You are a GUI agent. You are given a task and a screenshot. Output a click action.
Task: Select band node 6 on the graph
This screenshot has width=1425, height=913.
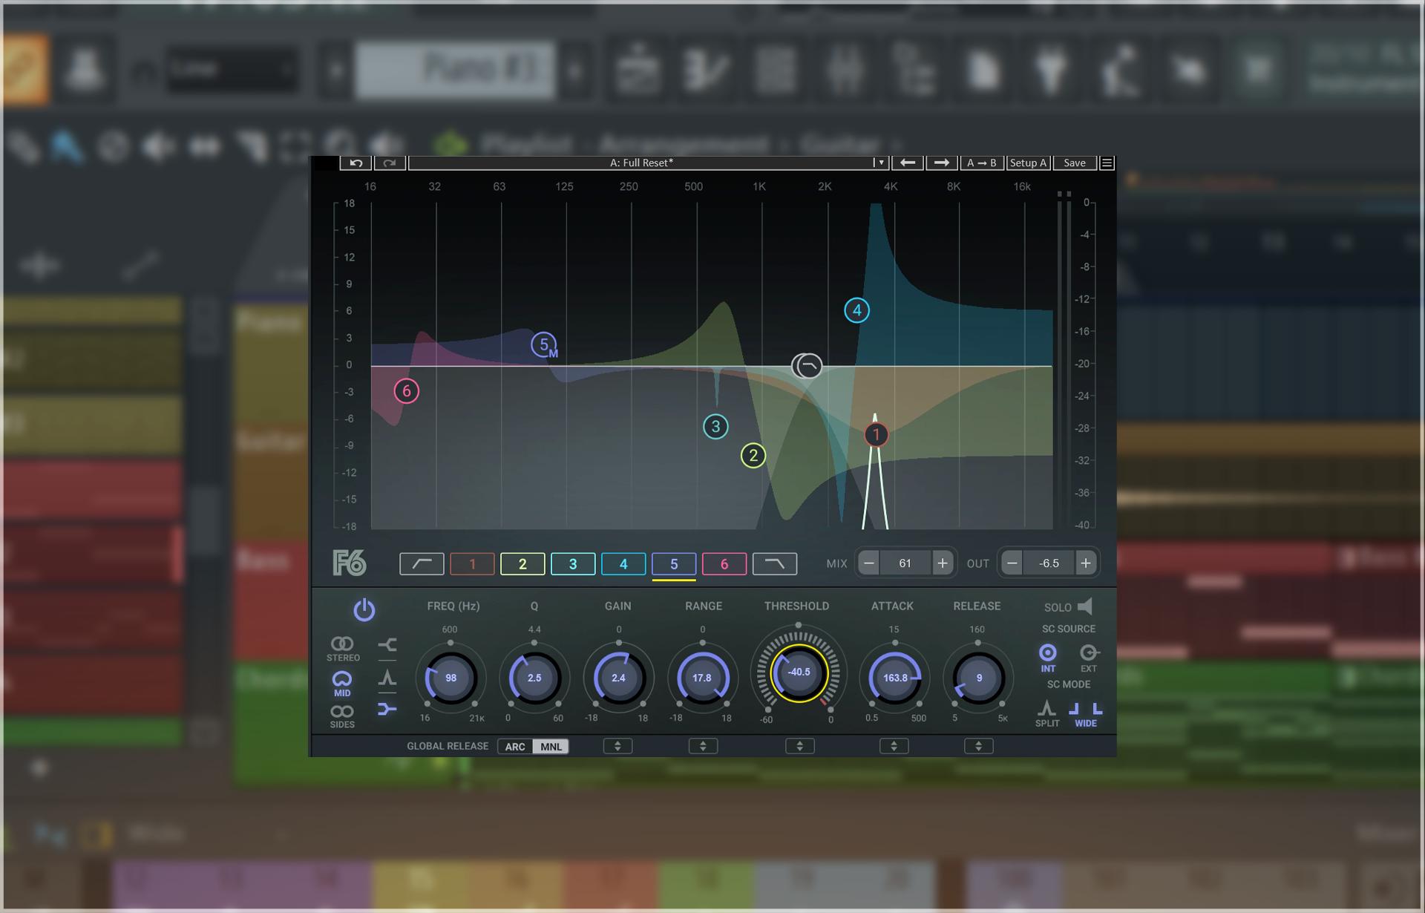coord(406,391)
